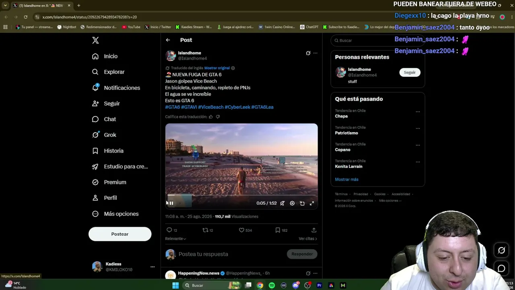Open the Chrome apps grid icon
Image resolution: width=515 pixels, height=290 pixels.
pyautogui.click(x=5, y=27)
